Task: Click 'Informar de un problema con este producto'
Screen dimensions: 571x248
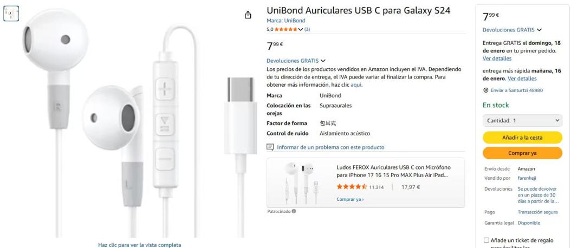Action: pyautogui.click(x=330, y=147)
